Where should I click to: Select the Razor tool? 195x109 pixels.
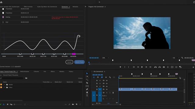coord(87,83)
